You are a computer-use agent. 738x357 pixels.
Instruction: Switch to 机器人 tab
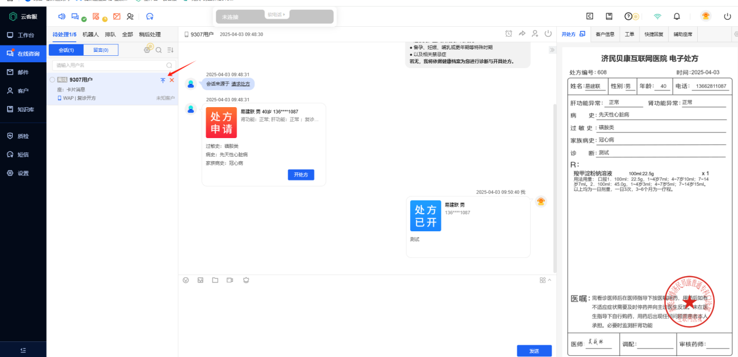click(91, 34)
